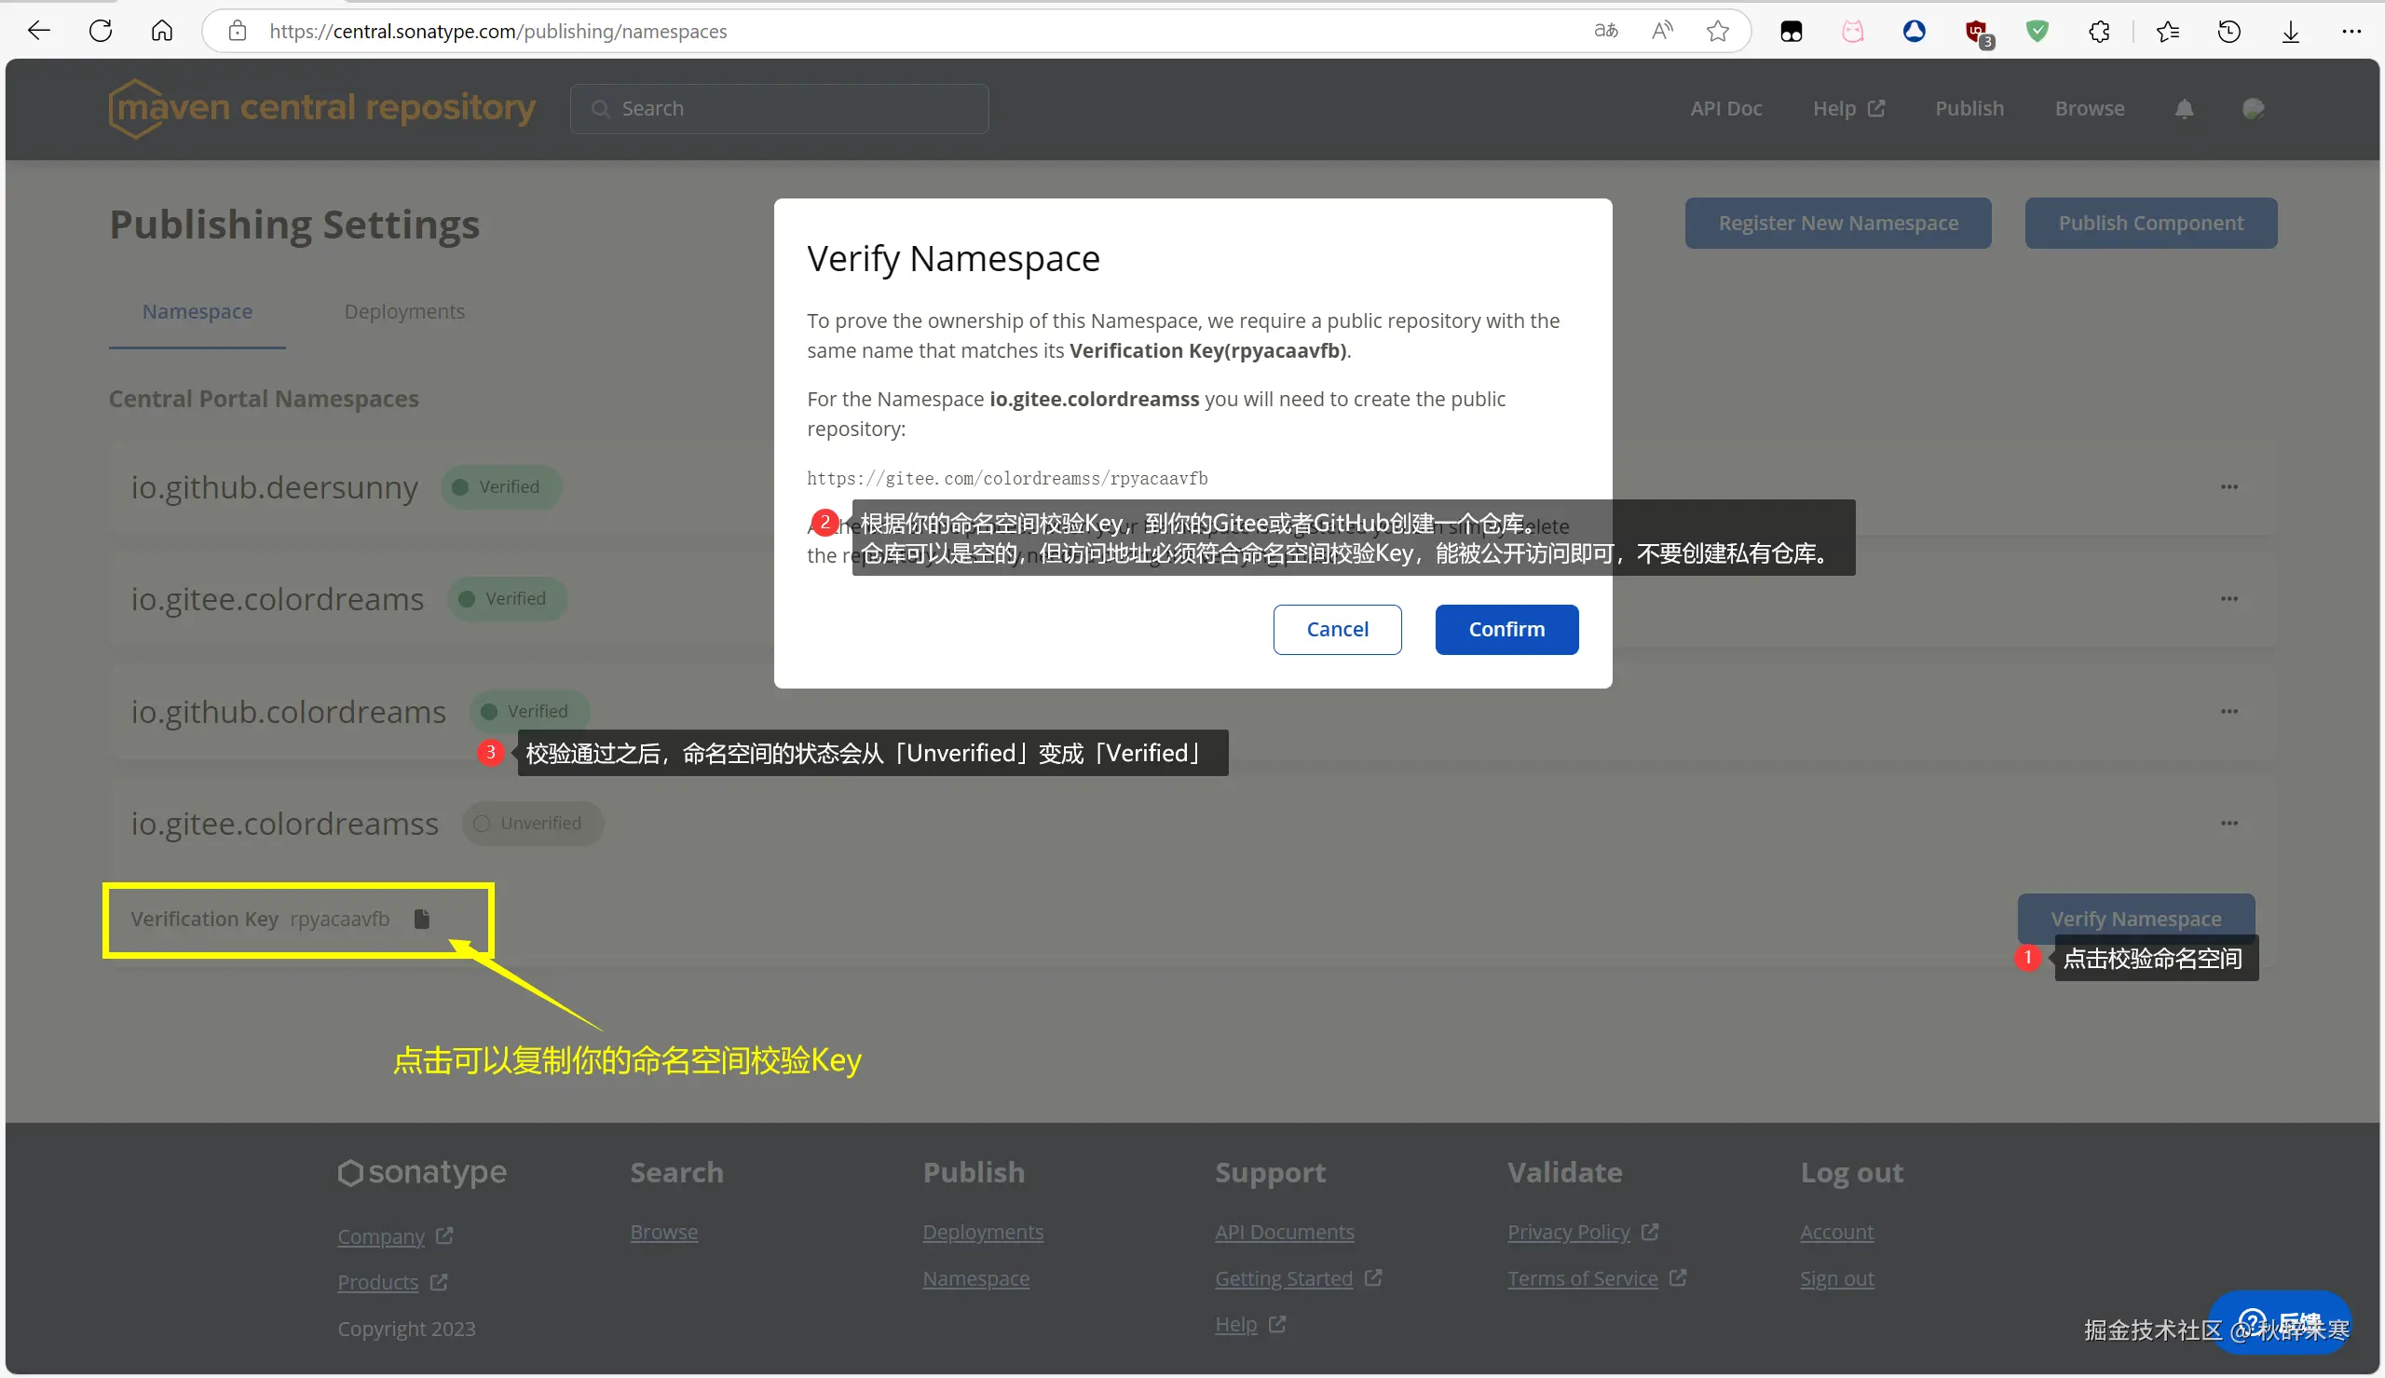Open browser downloads icon

[2290, 32]
